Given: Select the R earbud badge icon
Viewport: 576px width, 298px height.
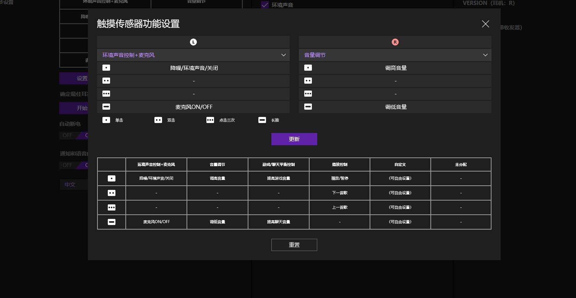Looking at the screenshot, I should (x=395, y=42).
